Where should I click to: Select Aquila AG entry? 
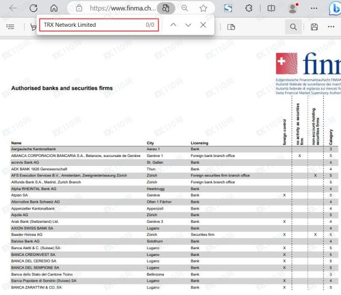[x=20, y=215]
